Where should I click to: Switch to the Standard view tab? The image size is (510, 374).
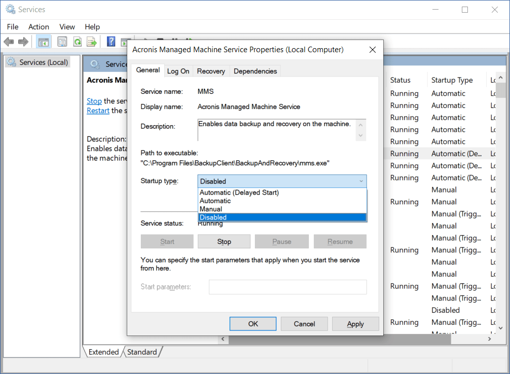click(142, 352)
